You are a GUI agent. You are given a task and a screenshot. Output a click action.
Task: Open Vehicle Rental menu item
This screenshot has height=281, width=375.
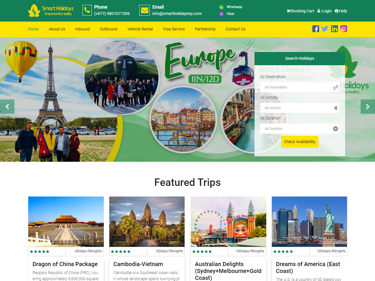140,29
